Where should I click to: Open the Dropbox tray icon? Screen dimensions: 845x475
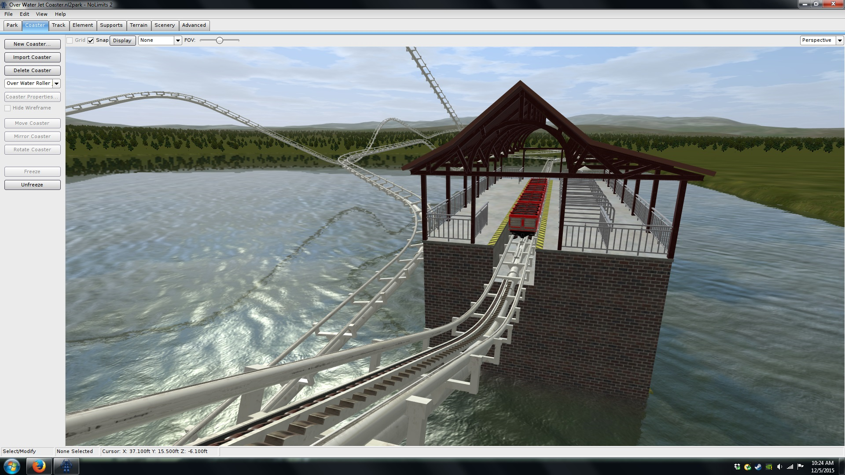[x=737, y=467]
